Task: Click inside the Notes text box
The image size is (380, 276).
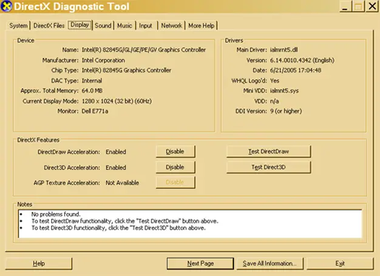Action: click(x=190, y=224)
